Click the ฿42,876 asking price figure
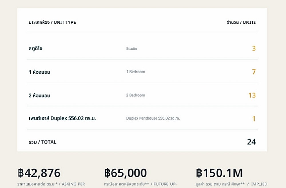This screenshot has height=188, width=286. [x=39, y=173]
